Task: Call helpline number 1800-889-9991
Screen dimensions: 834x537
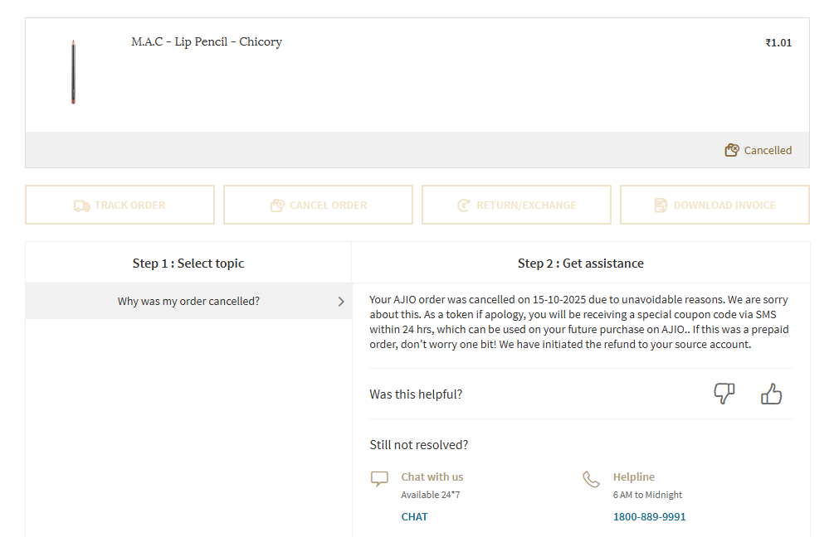Action: [650, 517]
